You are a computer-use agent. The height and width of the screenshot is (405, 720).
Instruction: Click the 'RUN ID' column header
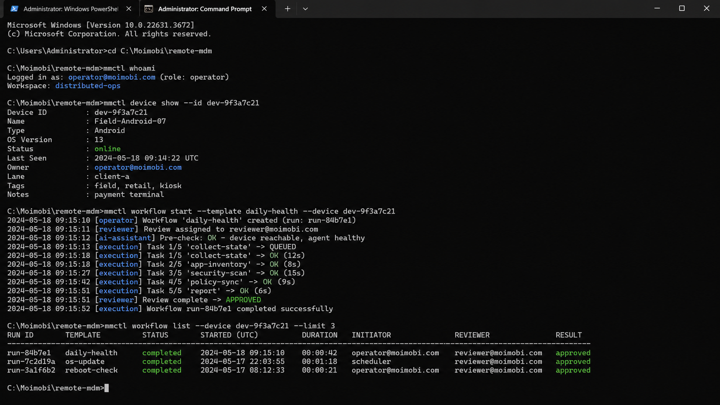coord(20,335)
